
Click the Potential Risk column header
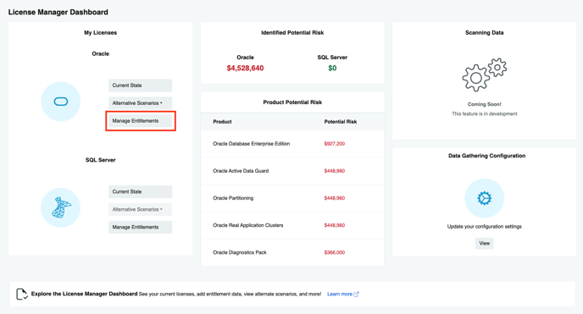[340, 122]
